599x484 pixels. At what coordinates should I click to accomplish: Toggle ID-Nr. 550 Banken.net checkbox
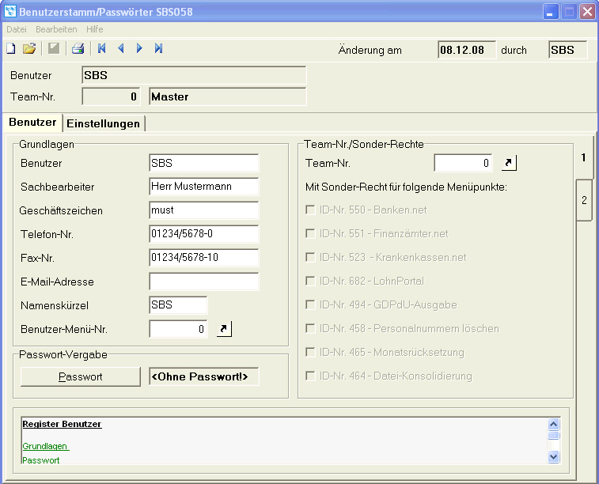click(x=311, y=210)
